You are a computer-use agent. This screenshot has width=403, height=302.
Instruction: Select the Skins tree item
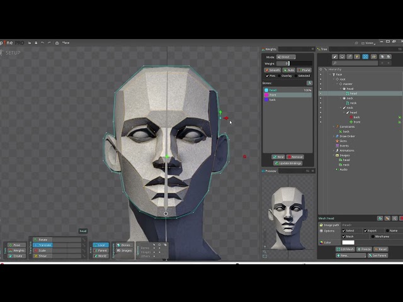click(x=341, y=141)
